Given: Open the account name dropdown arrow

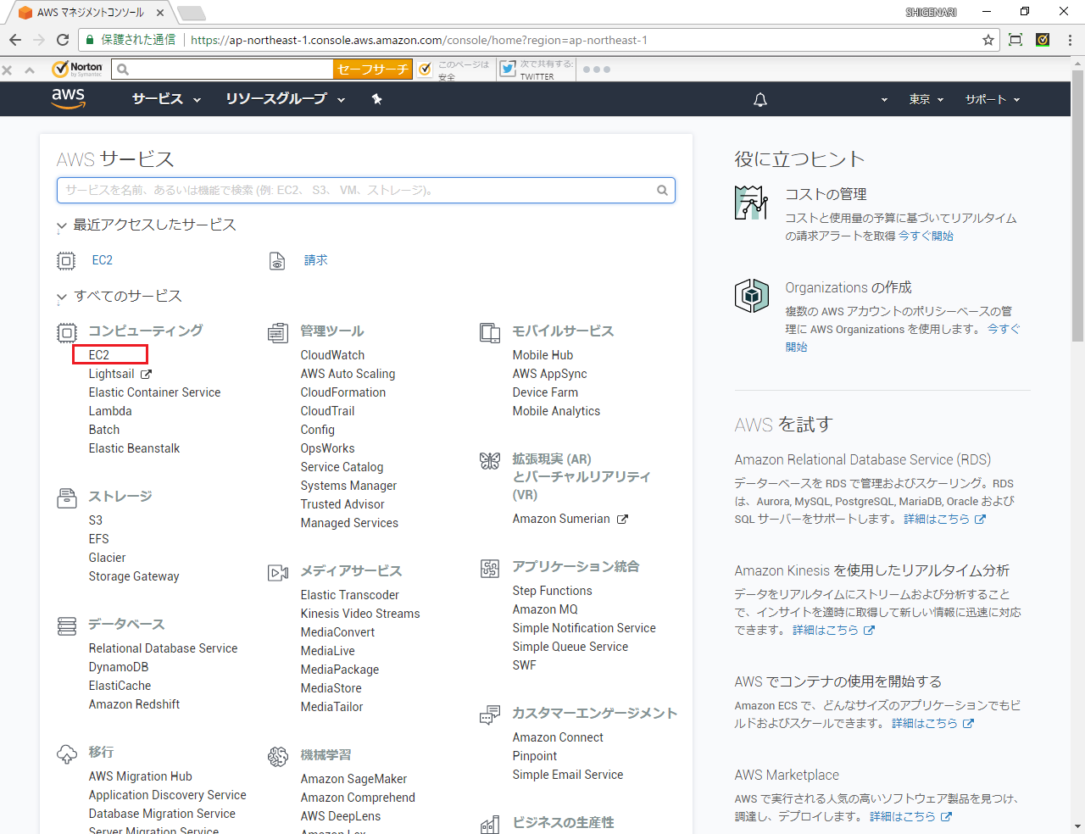Looking at the screenshot, I should [x=884, y=99].
